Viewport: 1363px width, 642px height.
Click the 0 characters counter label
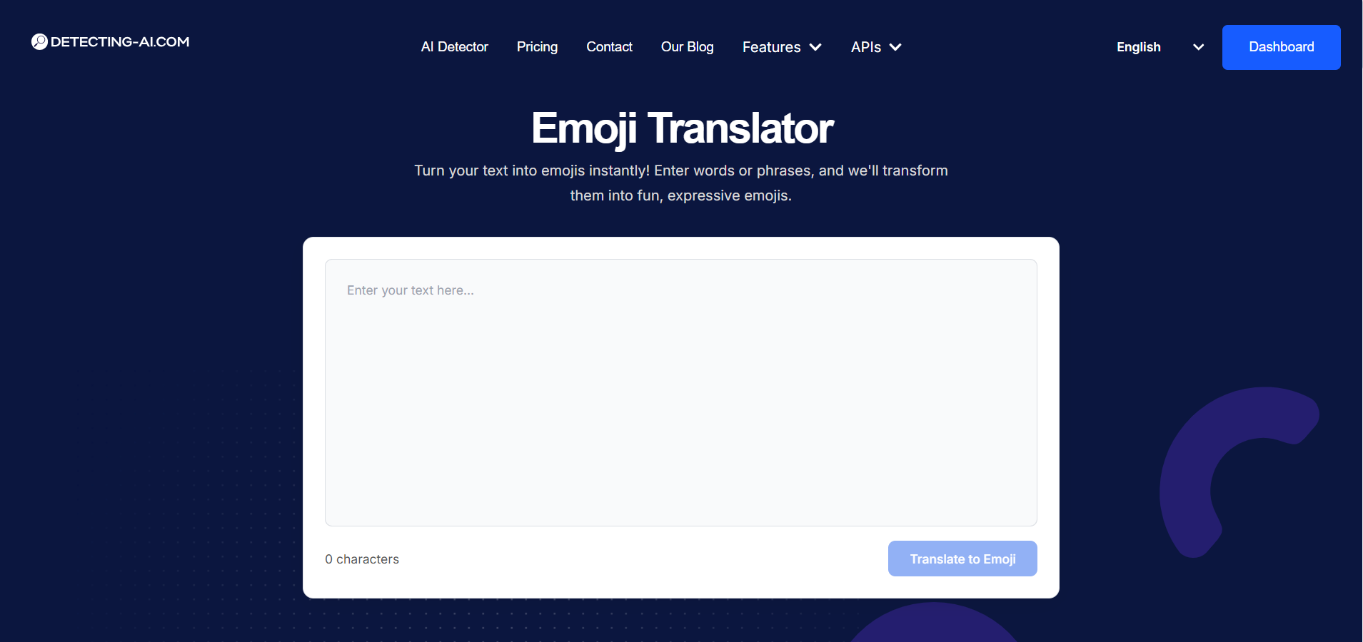coord(362,559)
